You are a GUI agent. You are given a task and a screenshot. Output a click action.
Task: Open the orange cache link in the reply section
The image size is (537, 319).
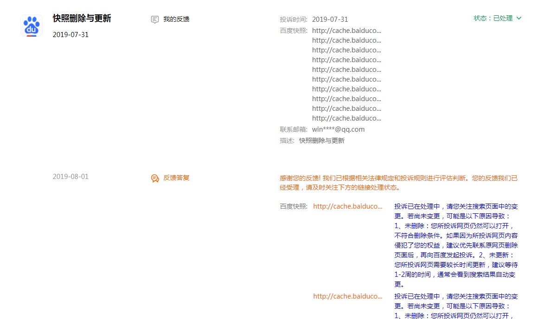[348, 206]
